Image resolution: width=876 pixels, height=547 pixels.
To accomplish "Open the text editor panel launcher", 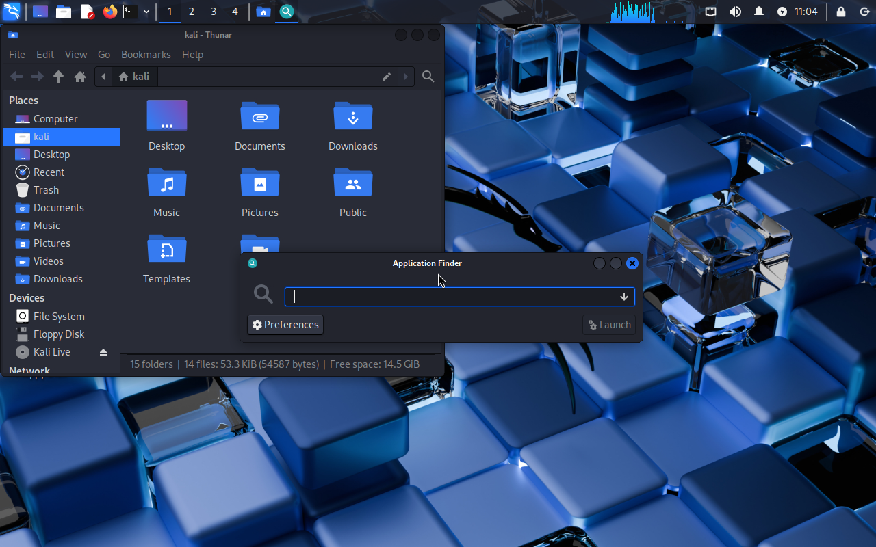I will pos(87,12).
